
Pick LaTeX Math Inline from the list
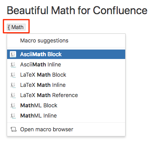click(66, 85)
